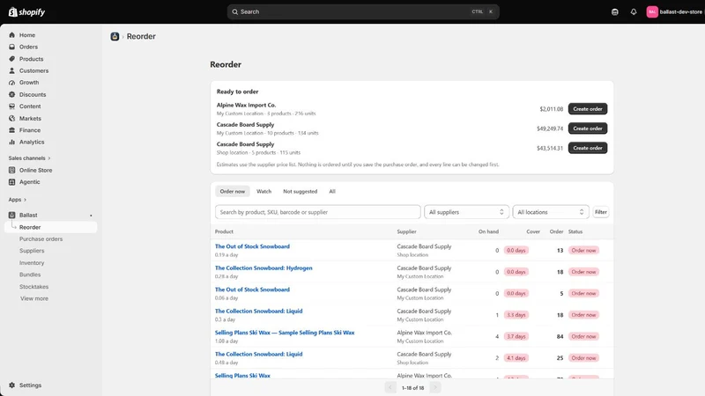The image size is (705, 396).
Task: Open the ballast-dev-store account menu
Action: coord(674,12)
